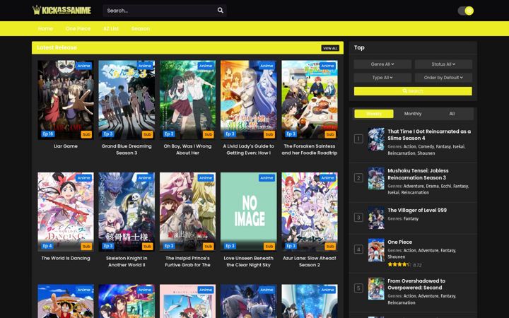Click the Anime badge on Grand Blue poster
509x318 pixels.
(145, 66)
